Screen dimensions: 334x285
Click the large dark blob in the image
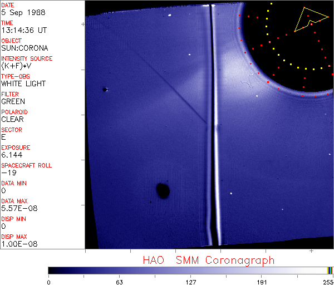pos(163,190)
